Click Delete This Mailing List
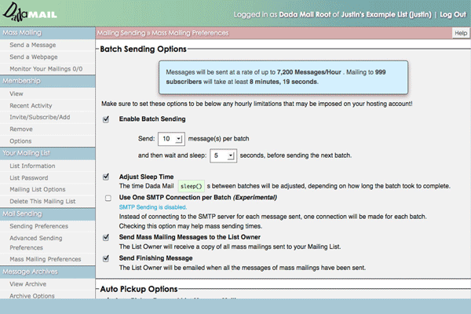Viewport: 471px width, 314px height. pos(42,201)
